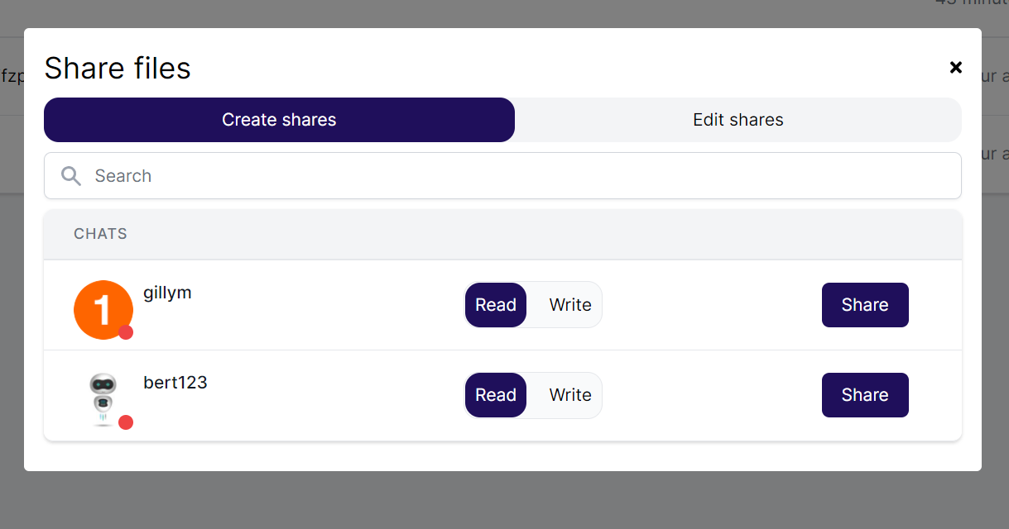Click the dialog background area below the user list

502,453
